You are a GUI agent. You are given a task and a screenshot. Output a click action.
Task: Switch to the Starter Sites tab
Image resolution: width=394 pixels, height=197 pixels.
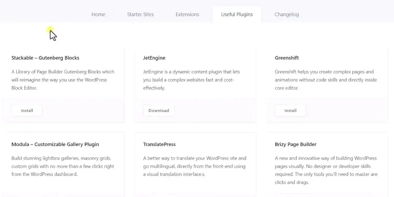[140, 14]
